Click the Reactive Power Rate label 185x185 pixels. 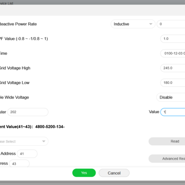click(x=18, y=24)
